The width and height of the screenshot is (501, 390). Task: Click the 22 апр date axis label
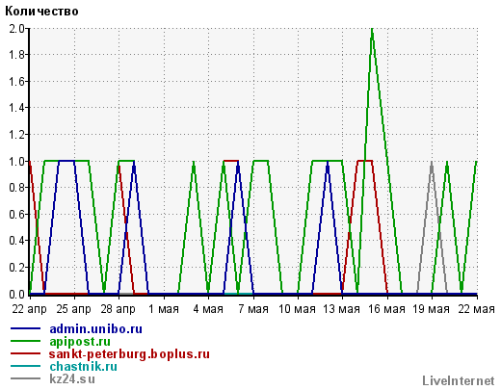coord(29,309)
